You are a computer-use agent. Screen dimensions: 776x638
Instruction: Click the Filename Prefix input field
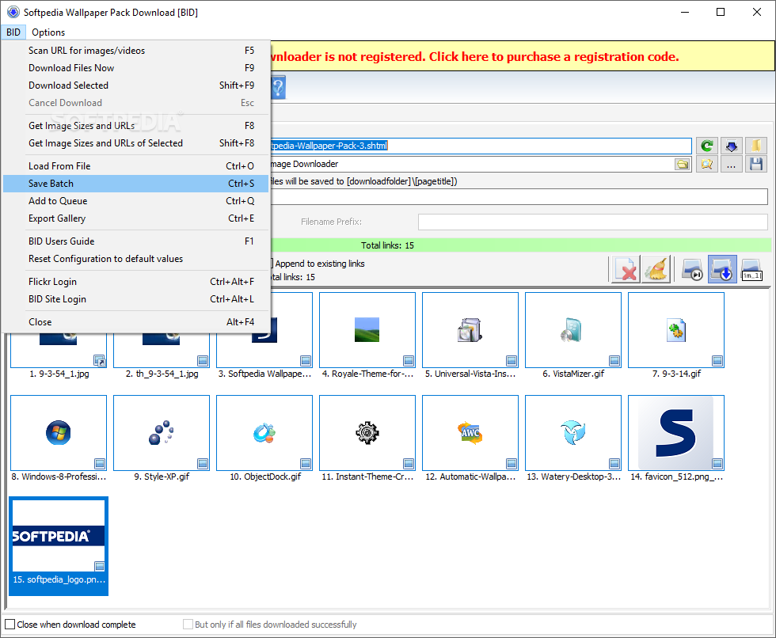click(x=593, y=222)
